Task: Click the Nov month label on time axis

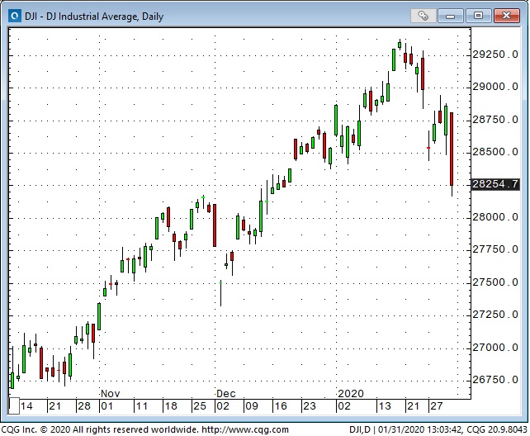Action: [110, 394]
